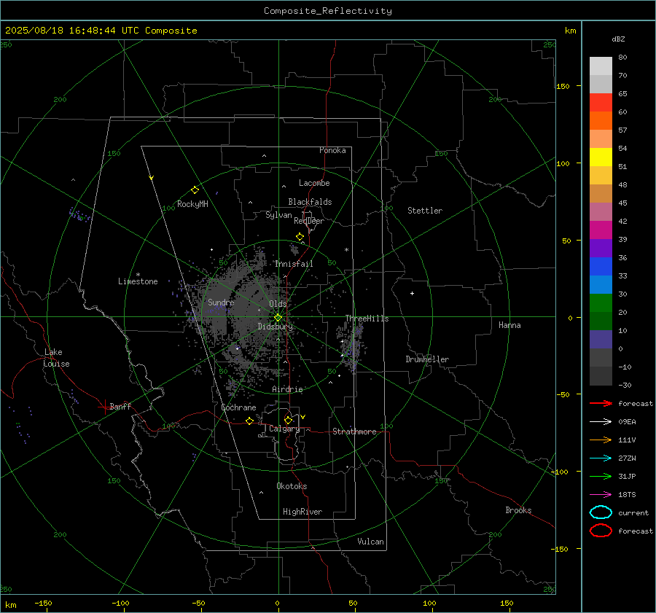Click the Ponoka label on the map

point(332,150)
